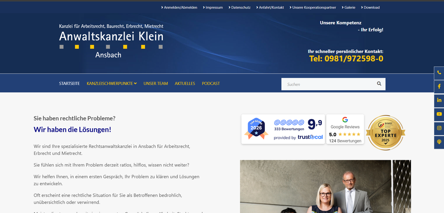Expand the Kanzleischwerpunkte dropdown menu

(112, 84)
